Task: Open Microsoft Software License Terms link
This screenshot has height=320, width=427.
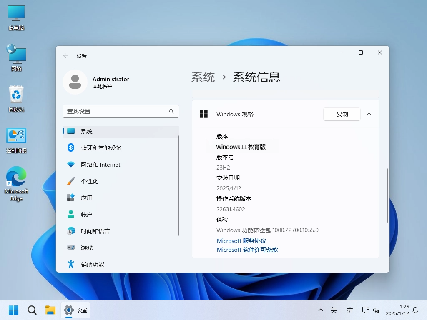Action: pos(247,250)
